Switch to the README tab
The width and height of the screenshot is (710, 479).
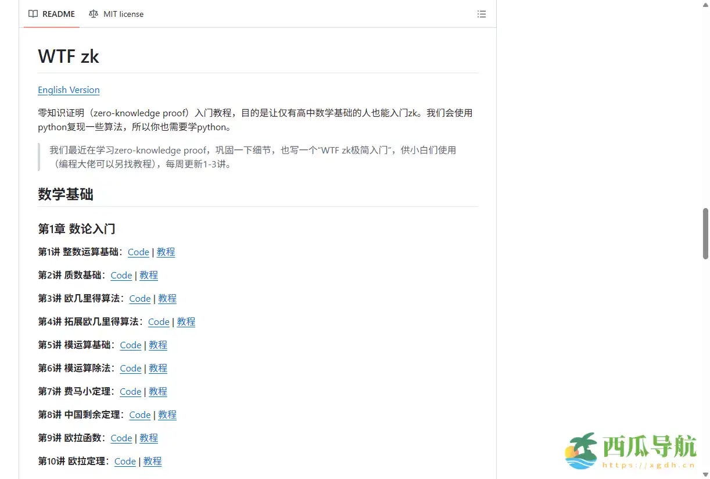[x=58, y=14]
